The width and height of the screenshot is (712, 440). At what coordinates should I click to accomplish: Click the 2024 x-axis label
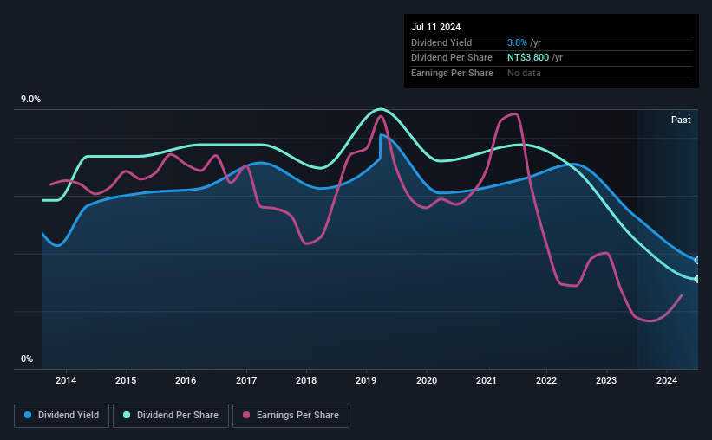click(x=667, y=380)
